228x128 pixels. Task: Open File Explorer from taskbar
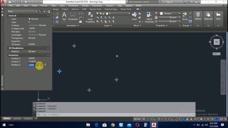point(88,125)
